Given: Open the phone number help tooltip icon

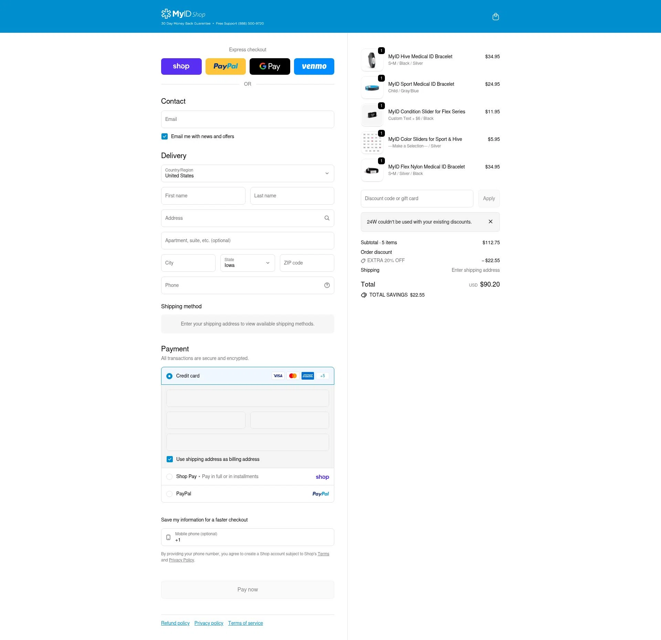Looking at the screenshot, I should (327, 285).
